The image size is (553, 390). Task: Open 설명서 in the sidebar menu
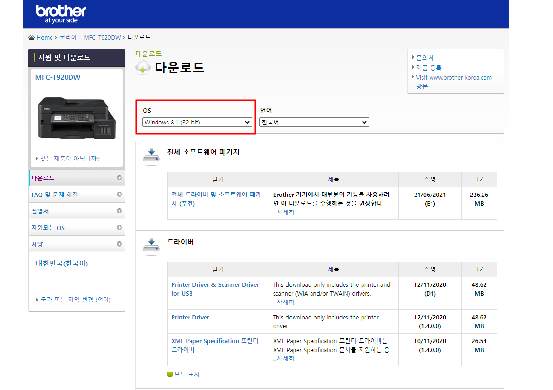(x=76, y=211)
